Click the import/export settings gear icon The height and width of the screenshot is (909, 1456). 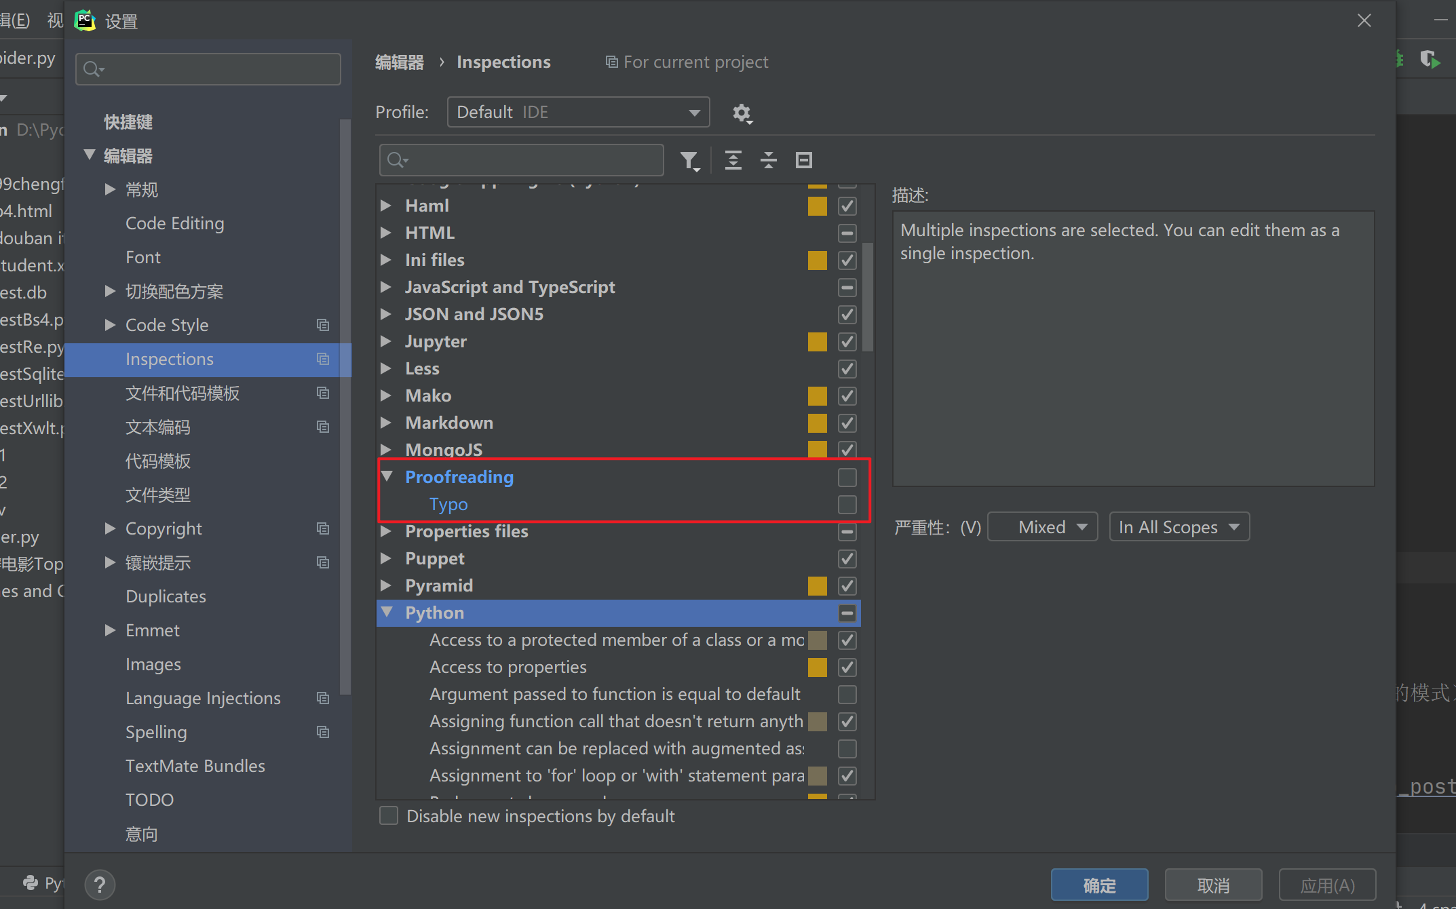click(742, 112)
